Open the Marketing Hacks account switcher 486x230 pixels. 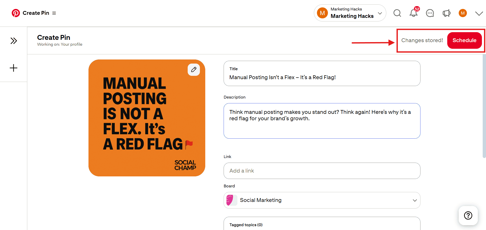(x=380, y=13)
